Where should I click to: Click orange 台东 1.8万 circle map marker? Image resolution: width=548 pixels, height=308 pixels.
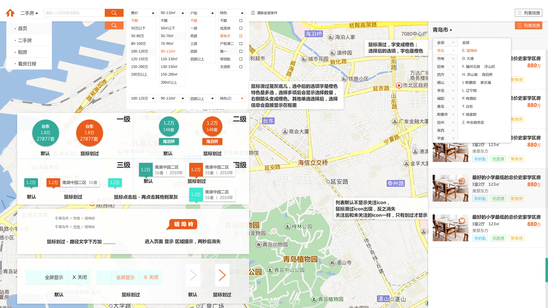tap(89, 133)
